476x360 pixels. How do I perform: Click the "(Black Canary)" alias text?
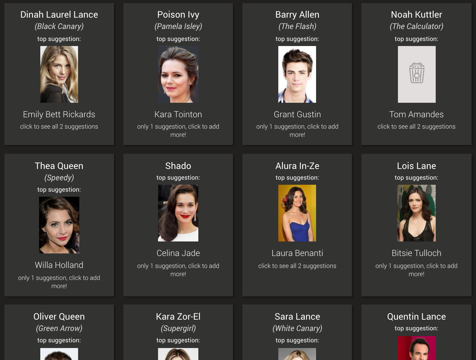click(59, 26)
